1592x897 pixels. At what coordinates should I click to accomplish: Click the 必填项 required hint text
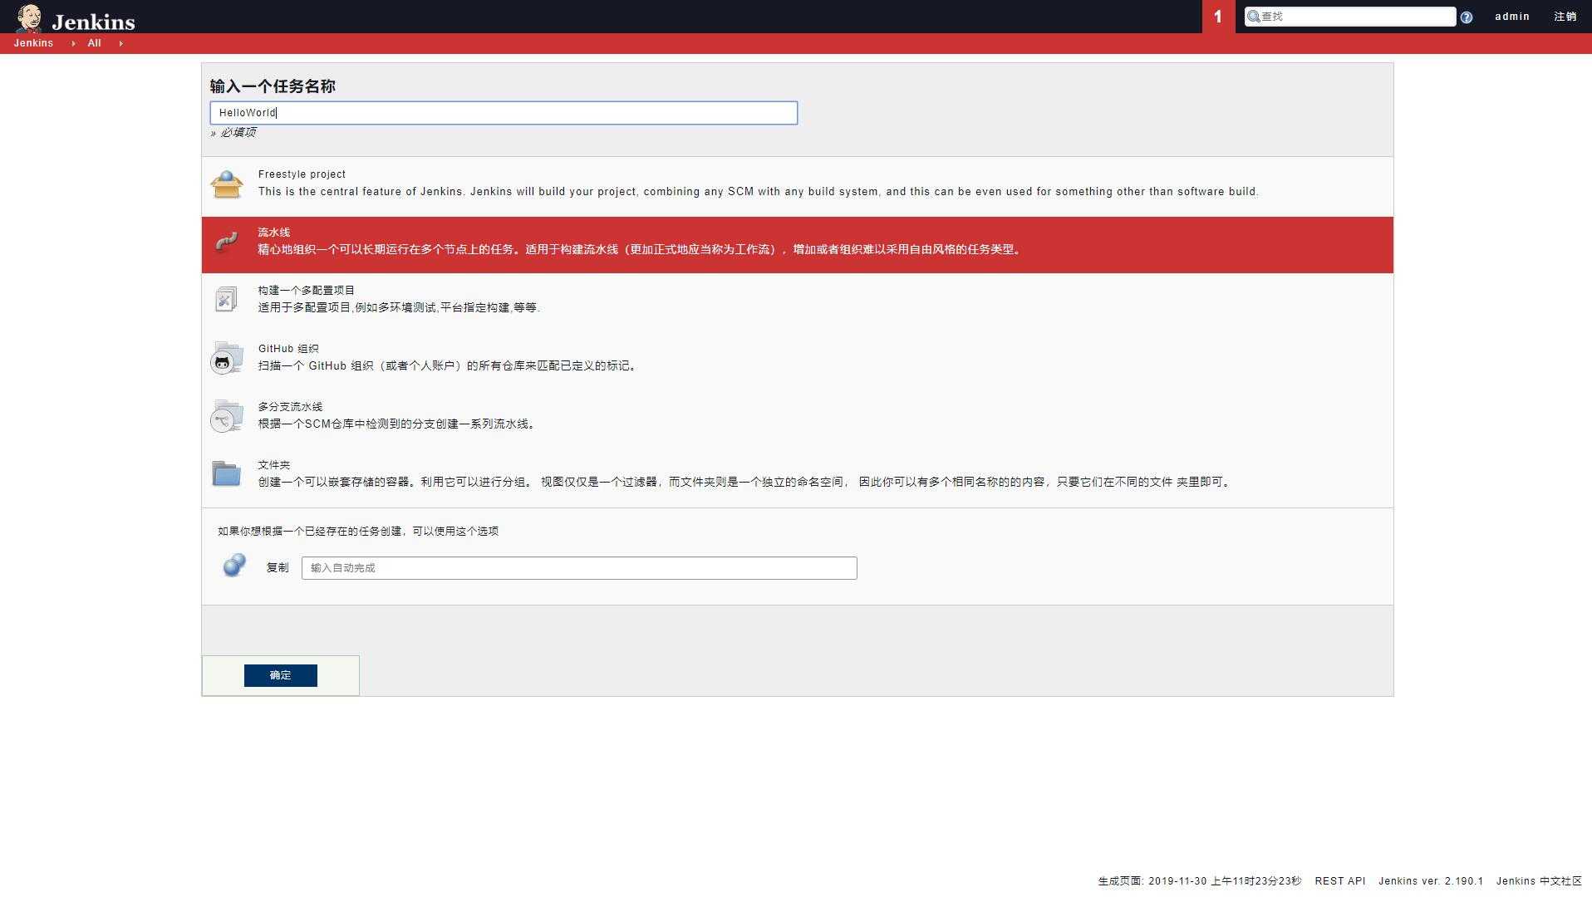(x=238, y=133)
